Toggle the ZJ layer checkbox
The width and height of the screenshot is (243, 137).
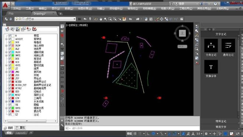[x=10, y=115]
